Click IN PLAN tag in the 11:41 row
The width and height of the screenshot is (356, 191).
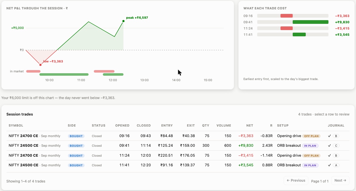click(x=310, y=165)
